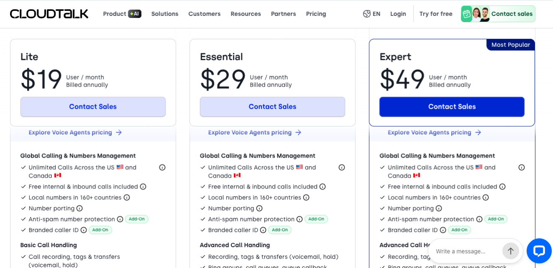553x268 pixels.
Task: Click Contact Sales for Lite plan
Action: 93,107
